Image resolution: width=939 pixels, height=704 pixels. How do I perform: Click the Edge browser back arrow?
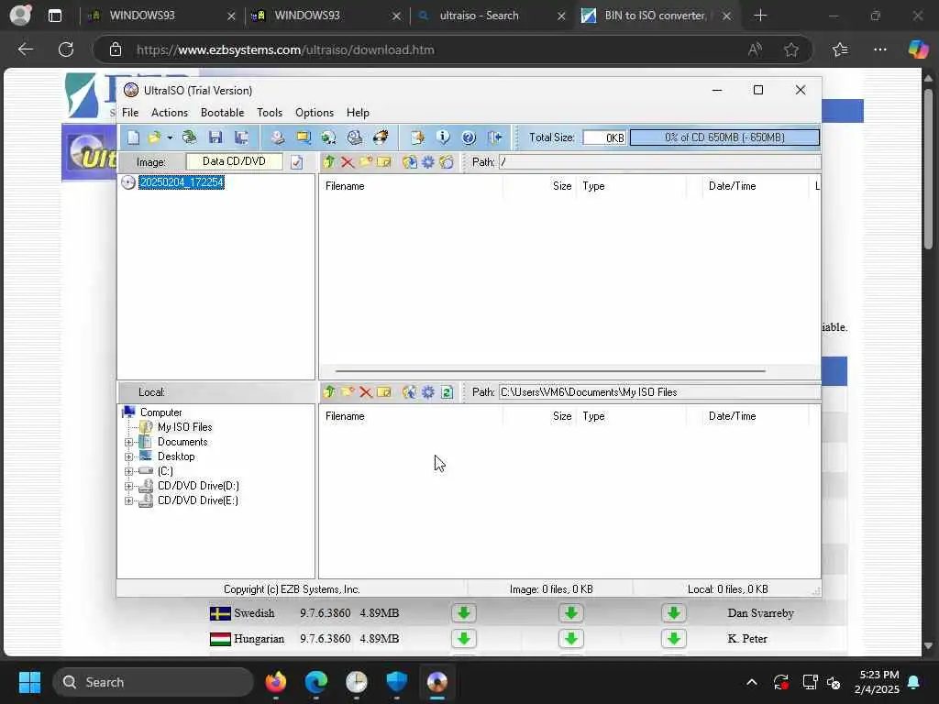pyautogui.click(x=25, y=49)
